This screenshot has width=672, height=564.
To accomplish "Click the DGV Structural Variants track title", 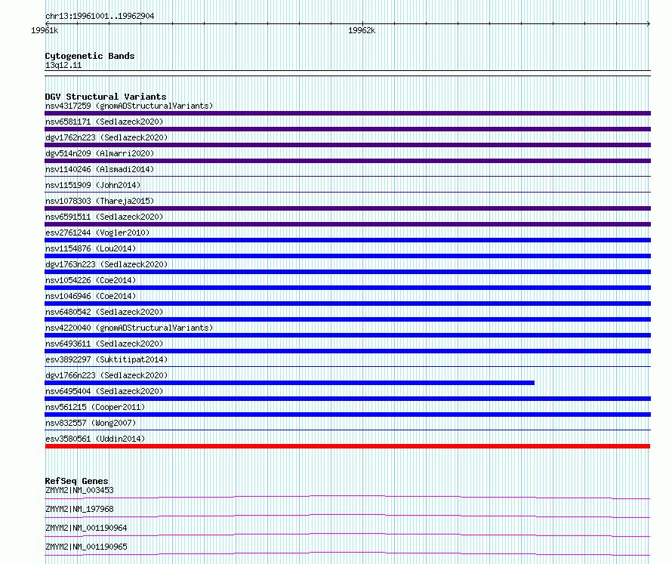I will tap(106, 97).
